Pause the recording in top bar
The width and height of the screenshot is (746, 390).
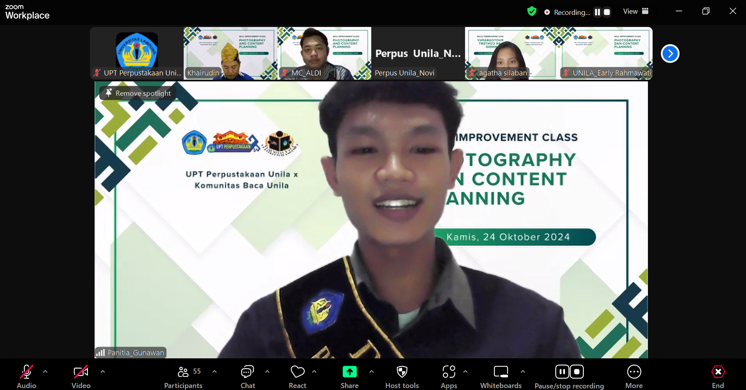[597, 12]
